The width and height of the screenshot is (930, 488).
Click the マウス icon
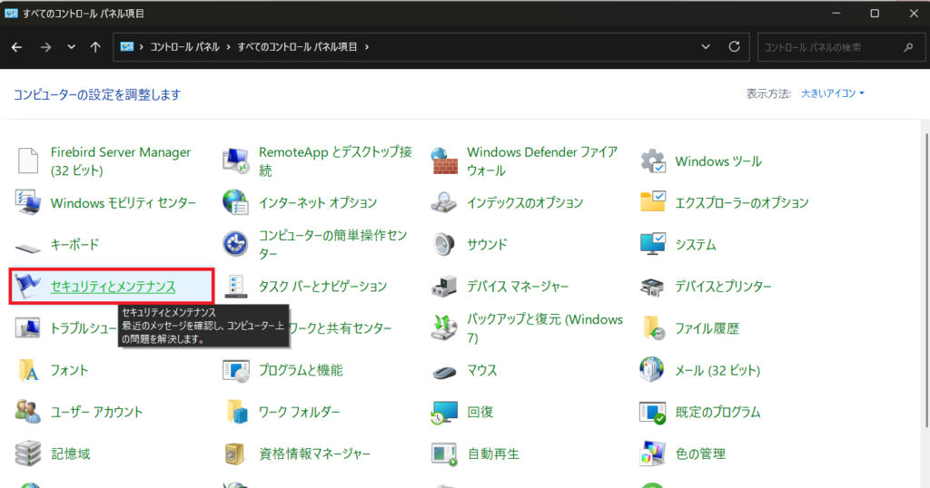coord(444,372)
